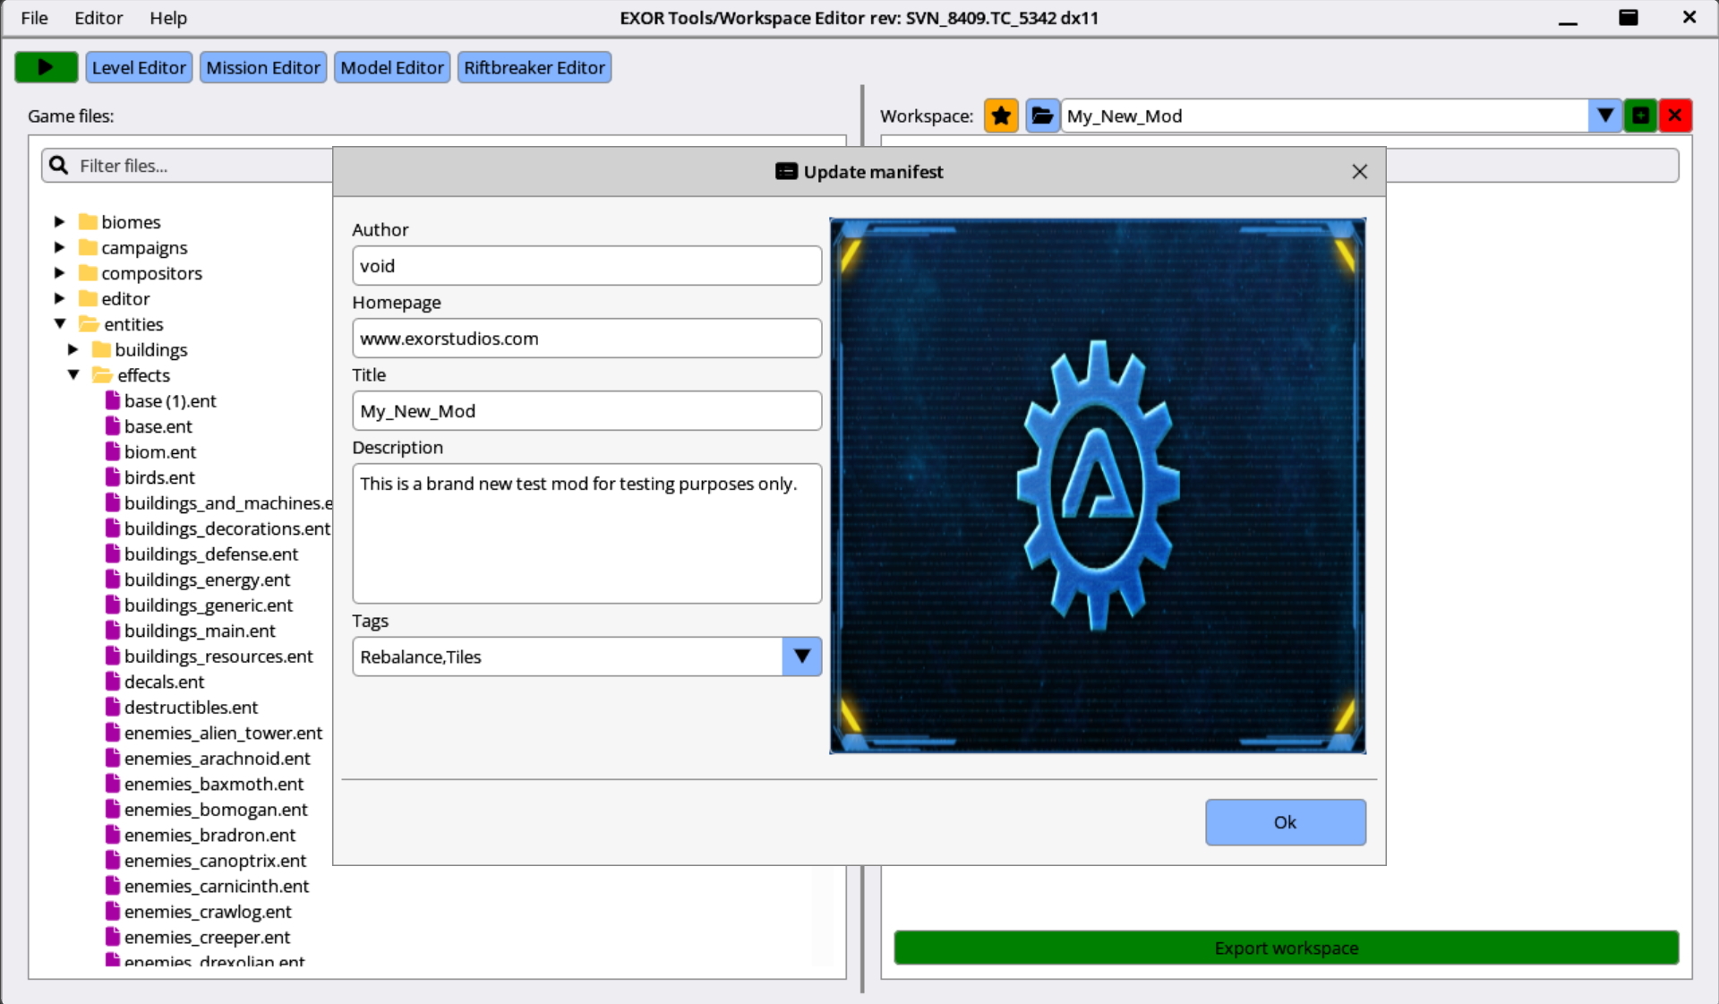Viewport: 1719px width, 1004px height.
Task: Select enemies_bradron.ent file
Action: (210, 836)
